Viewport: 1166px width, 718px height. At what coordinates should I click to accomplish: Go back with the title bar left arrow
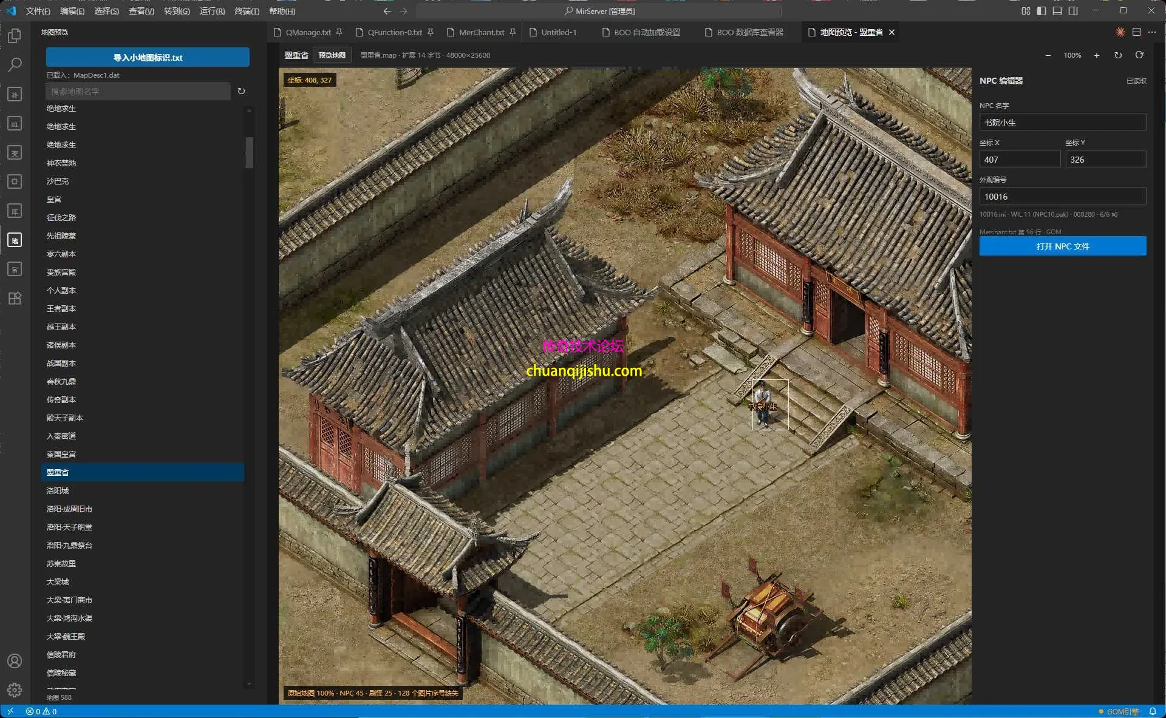point(387,11)
